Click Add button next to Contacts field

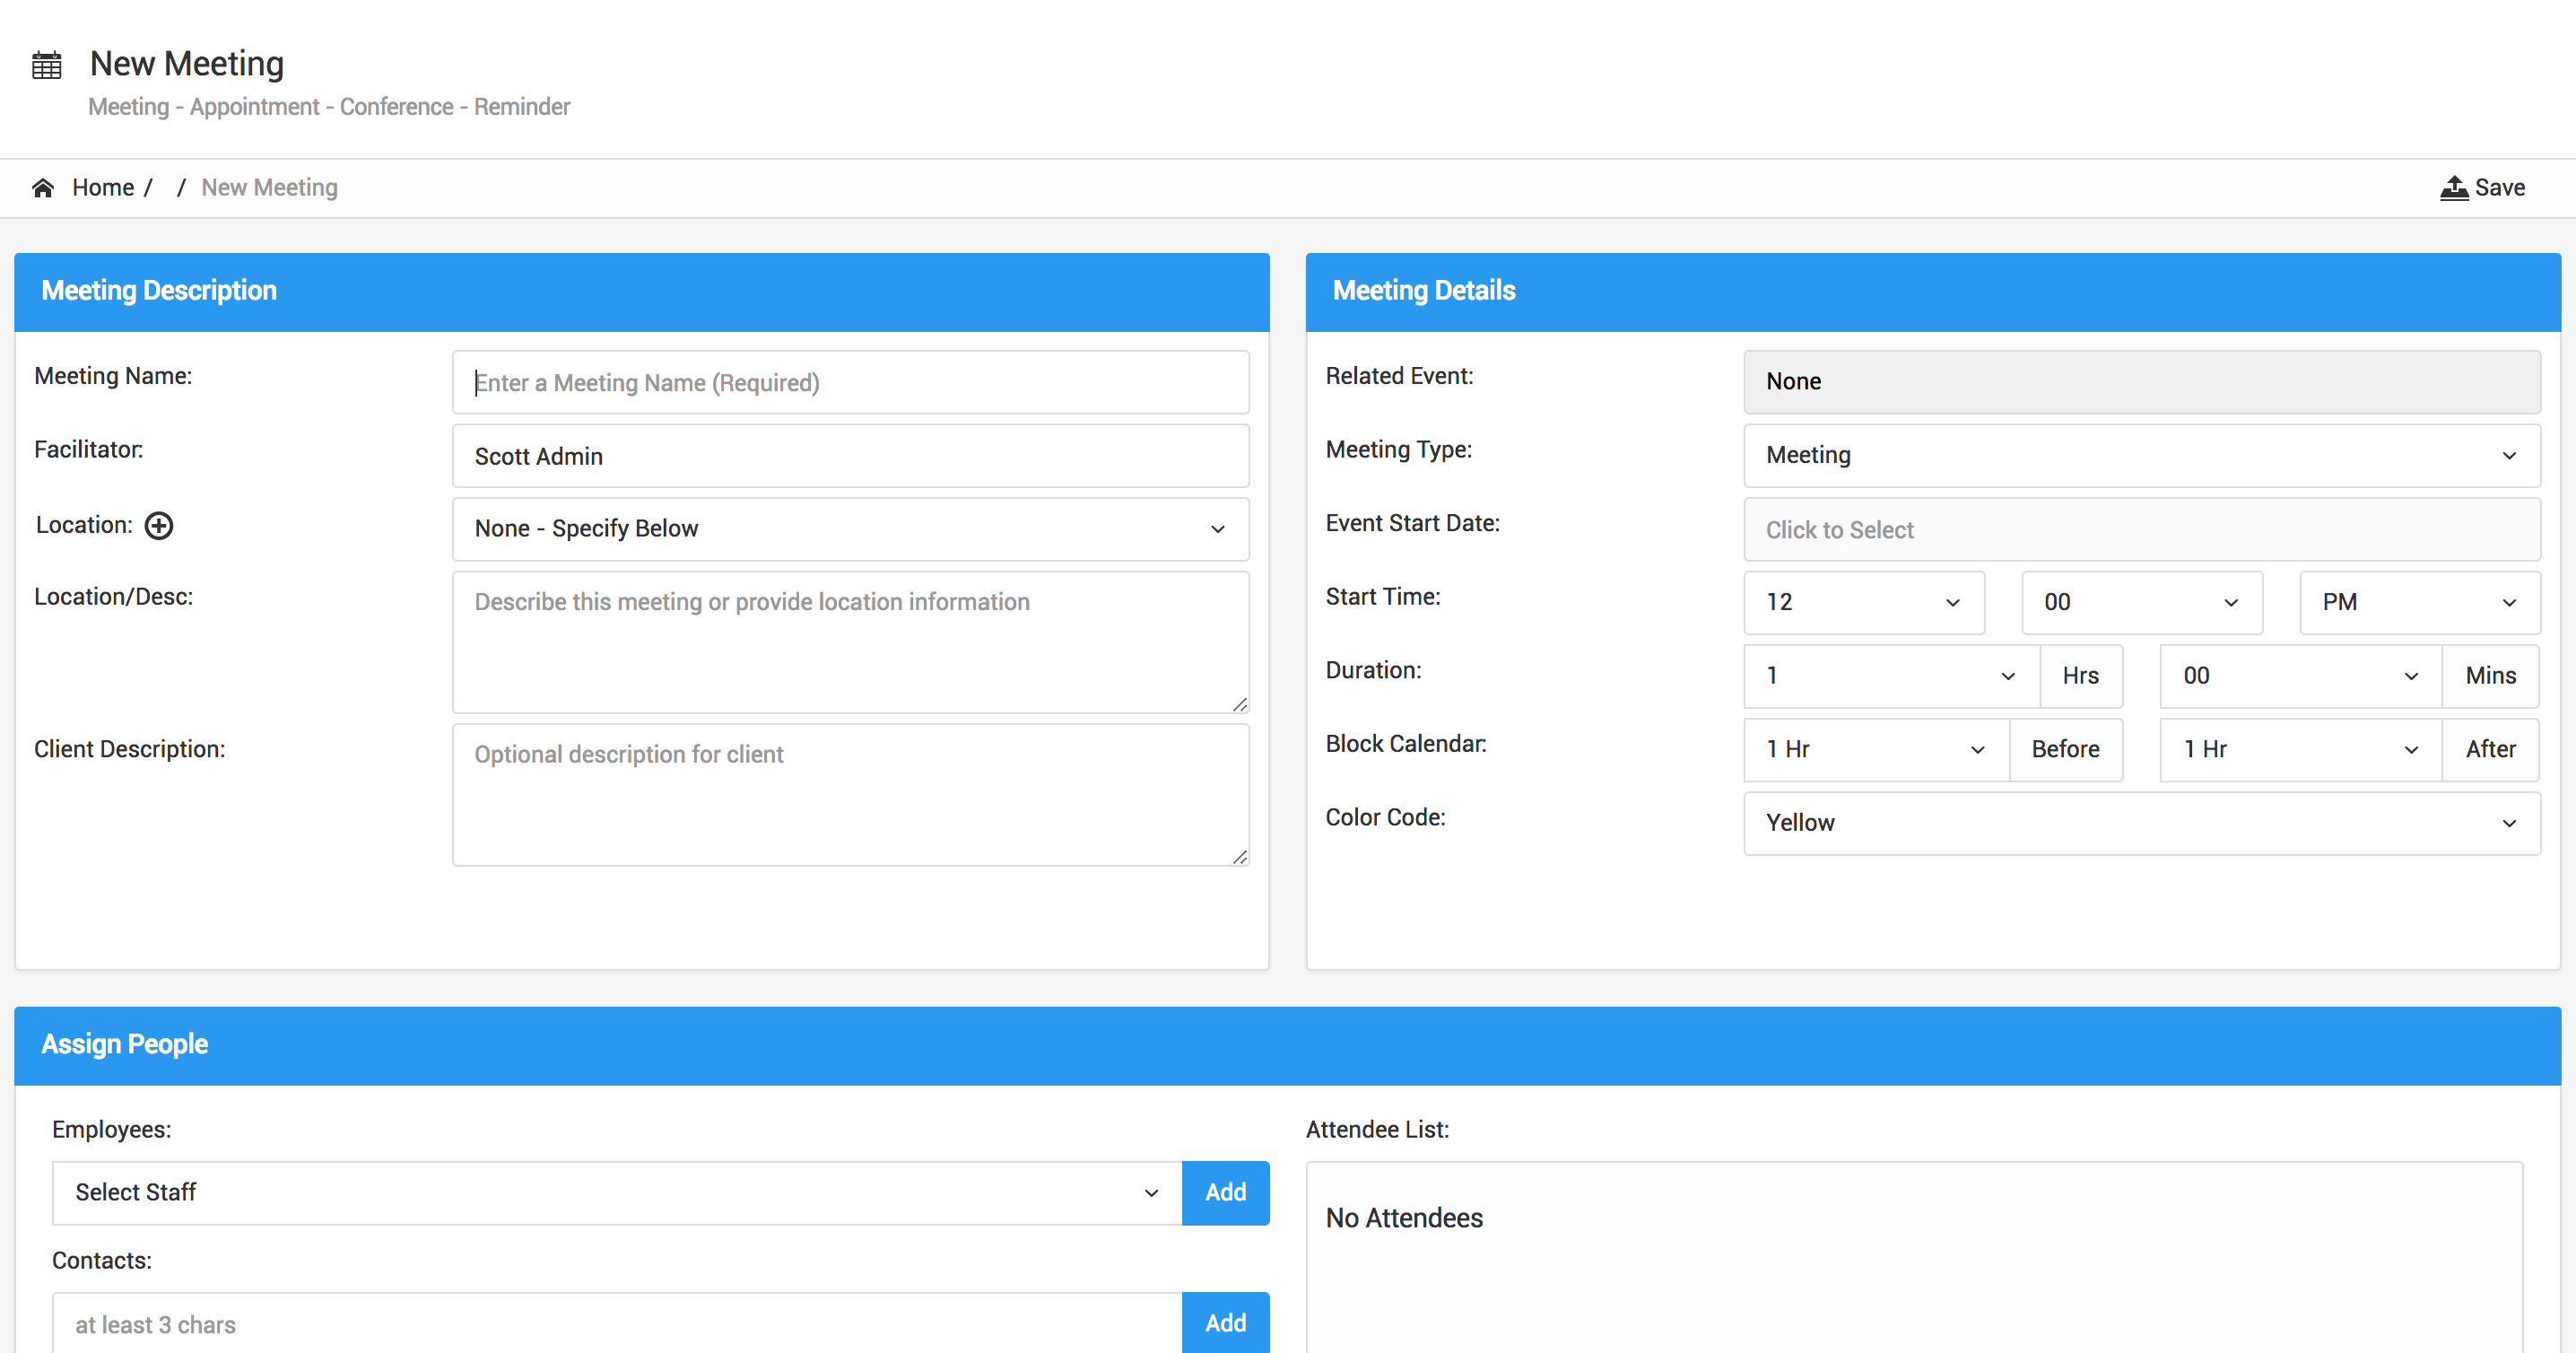click(x=1225, y=1323)
